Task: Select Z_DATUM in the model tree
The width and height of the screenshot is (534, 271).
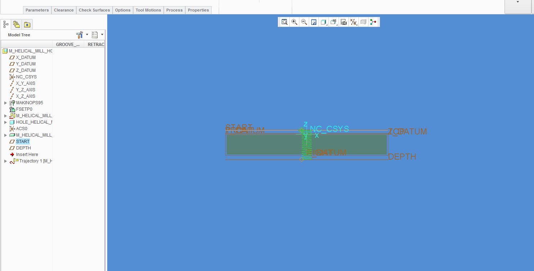Action: (x=26, y=70)
